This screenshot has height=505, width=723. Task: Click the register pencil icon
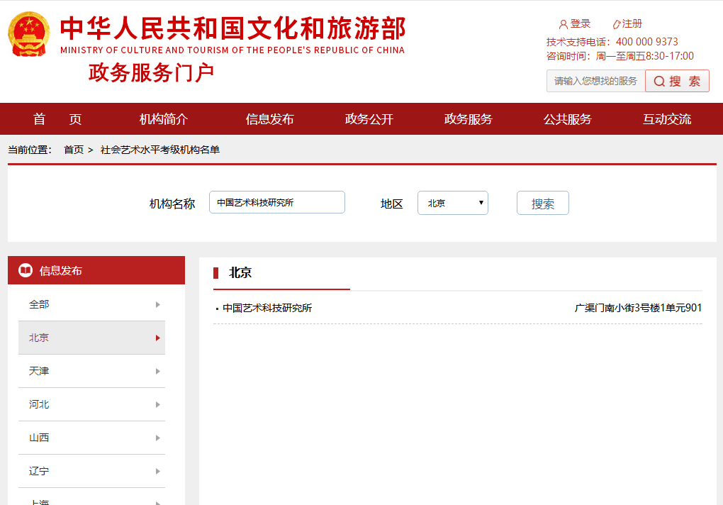click(x=616, y=24)
